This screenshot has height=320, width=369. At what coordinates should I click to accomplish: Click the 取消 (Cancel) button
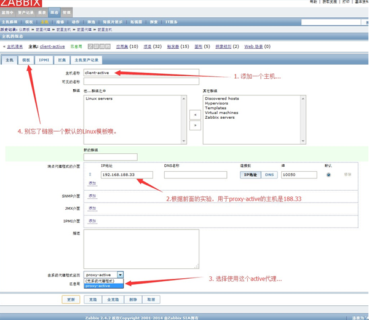point(151,300)
